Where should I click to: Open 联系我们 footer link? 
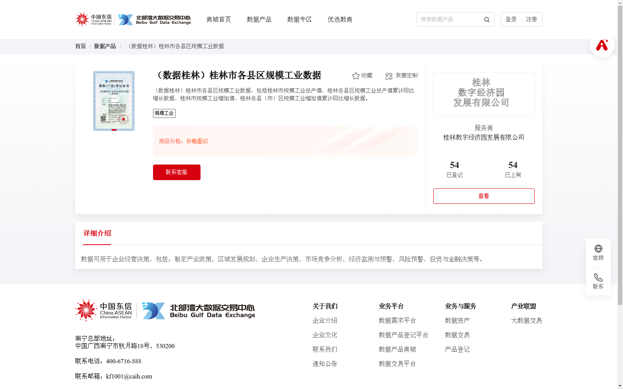[325, 349]
